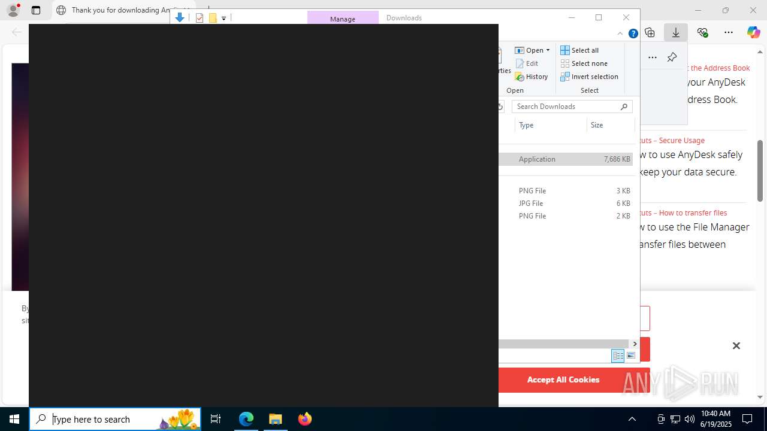
Task: Select the Application row of 7,686 KB
Action: 566,159
